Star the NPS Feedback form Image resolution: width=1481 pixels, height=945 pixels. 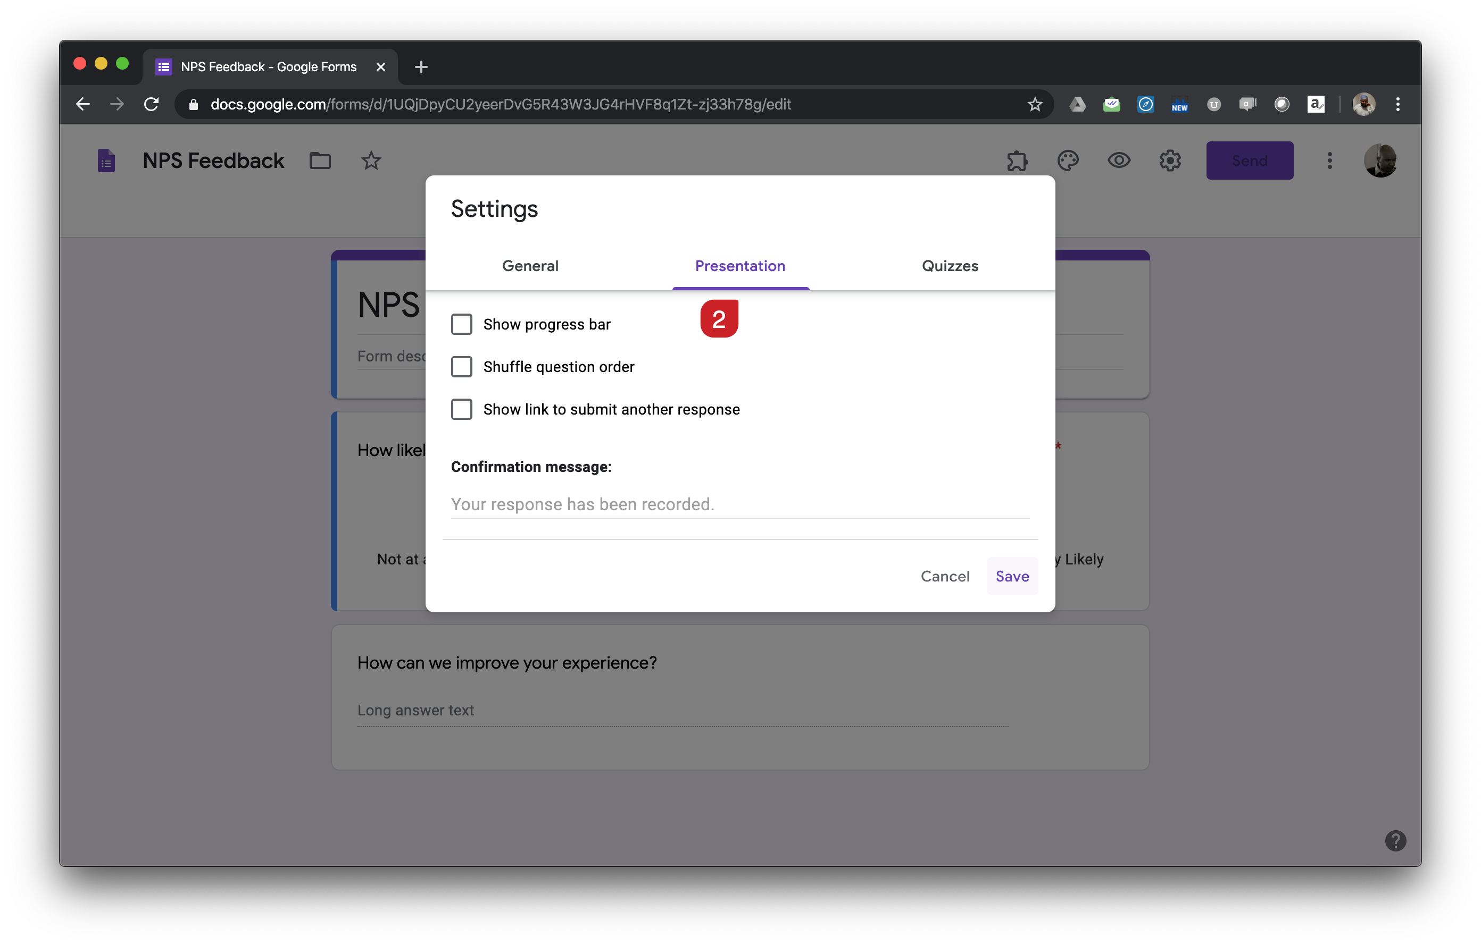[371, 161]
